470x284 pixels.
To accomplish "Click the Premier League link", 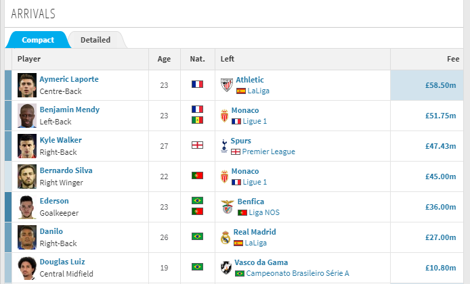I will click(268, 151).
